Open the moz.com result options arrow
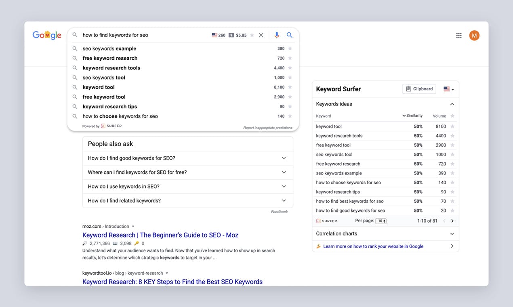This screenshot has height=307, width=513. coord(133,227)
